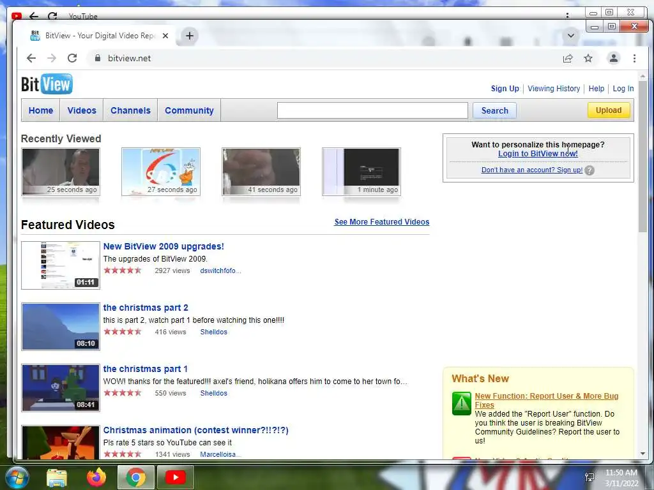Click Don't have an account Sign up
This screenshot has height=490, width=654.
tap(532, 170)
